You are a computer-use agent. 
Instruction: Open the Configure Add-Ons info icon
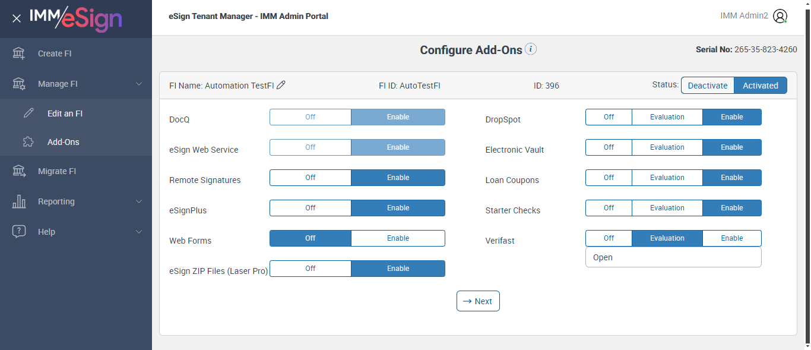tap(531, 49)
